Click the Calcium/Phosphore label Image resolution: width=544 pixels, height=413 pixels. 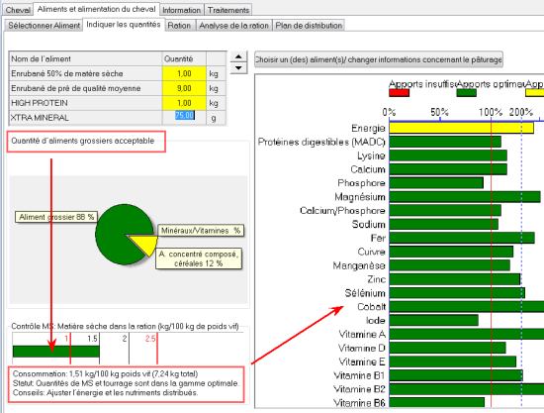pos(342,211)
